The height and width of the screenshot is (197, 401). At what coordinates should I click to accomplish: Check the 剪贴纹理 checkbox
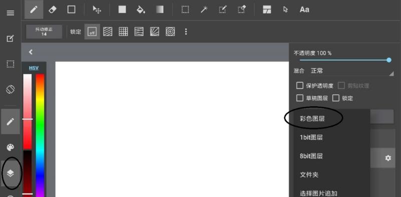click(341, 85)
